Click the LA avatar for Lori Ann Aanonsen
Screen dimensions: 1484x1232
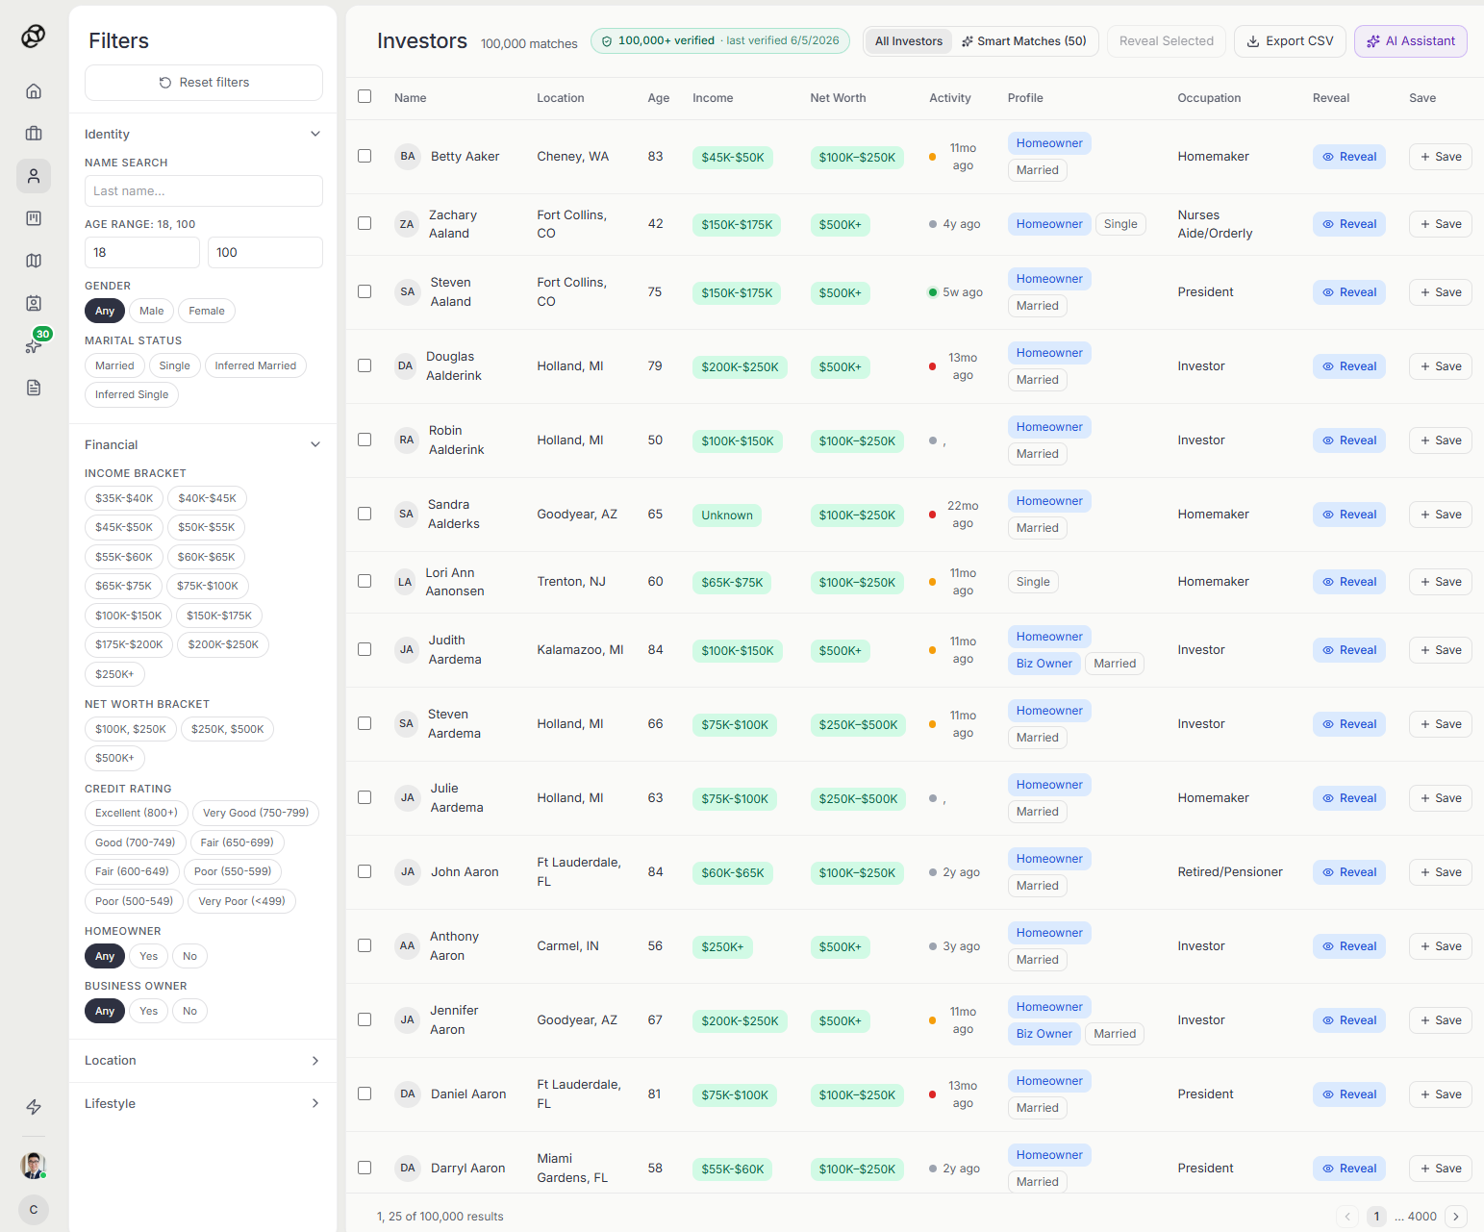[x=405, y=582]
